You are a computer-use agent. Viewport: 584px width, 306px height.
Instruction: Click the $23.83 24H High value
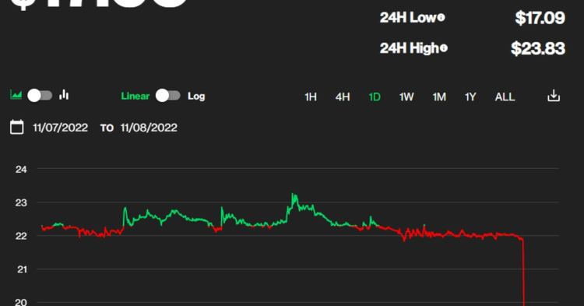538,48
